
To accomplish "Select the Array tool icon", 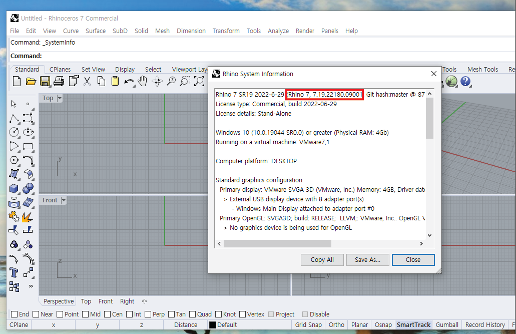I will coord(14,286).
